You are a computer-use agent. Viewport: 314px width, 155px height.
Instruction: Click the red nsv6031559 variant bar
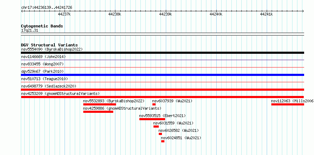coord(156,127)
